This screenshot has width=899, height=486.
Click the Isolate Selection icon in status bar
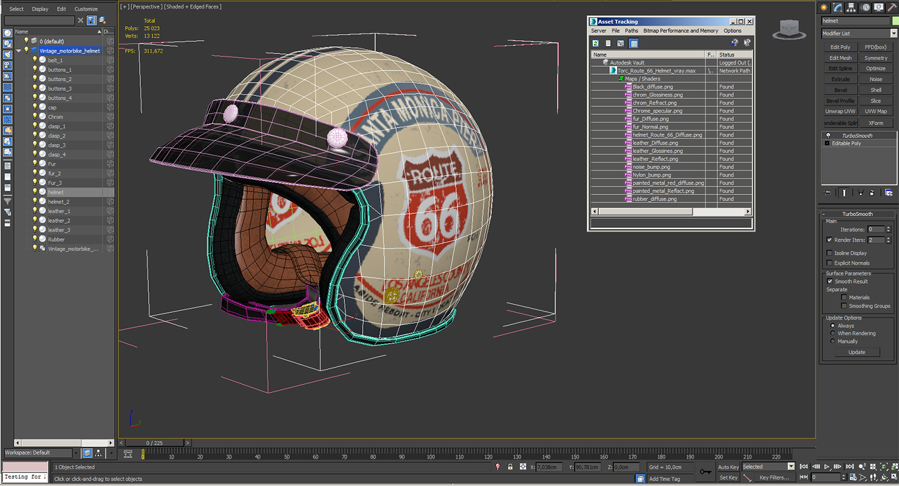coord(498,467)
